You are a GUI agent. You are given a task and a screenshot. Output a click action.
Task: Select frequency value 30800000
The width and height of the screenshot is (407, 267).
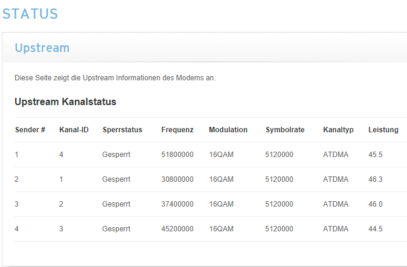pos(178,179)
